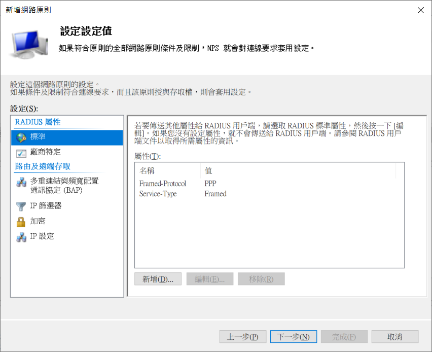The height and width of the screenshot is (352, 432).
Task: Click the 標準 globe icon
Action: [x=21, y=137]
